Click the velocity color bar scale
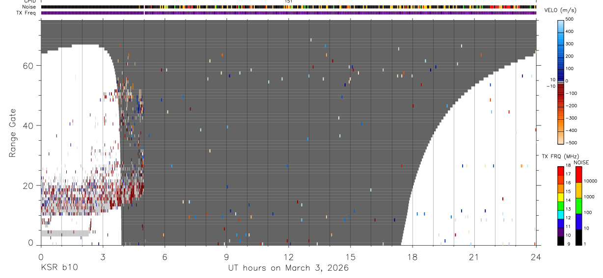The image size is (603, 278). coord(561,81)
